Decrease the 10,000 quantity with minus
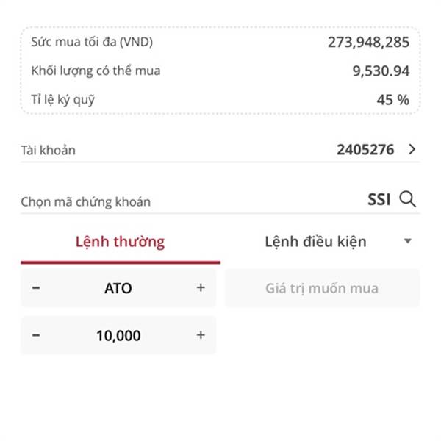441x441 pixels. (x=36, y=335)
